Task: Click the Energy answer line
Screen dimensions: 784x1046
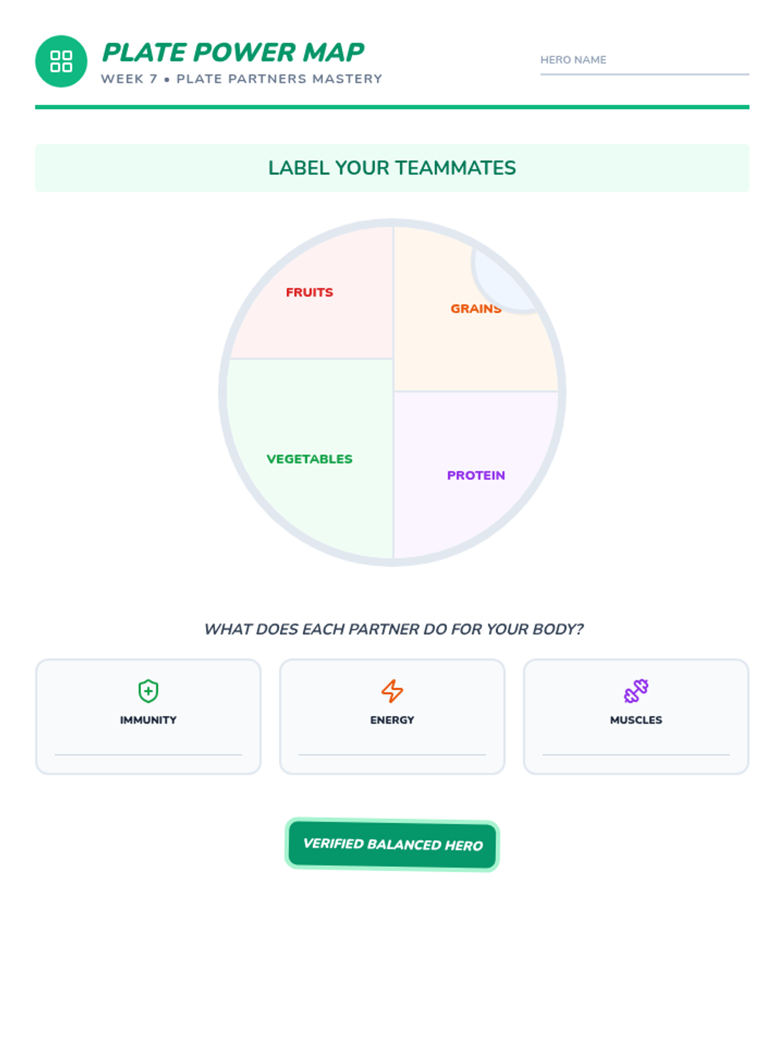Action: click(392, 754)
